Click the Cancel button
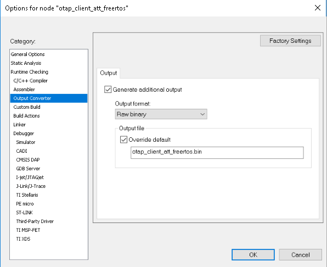The image size is (327, 267). [301, 255]
